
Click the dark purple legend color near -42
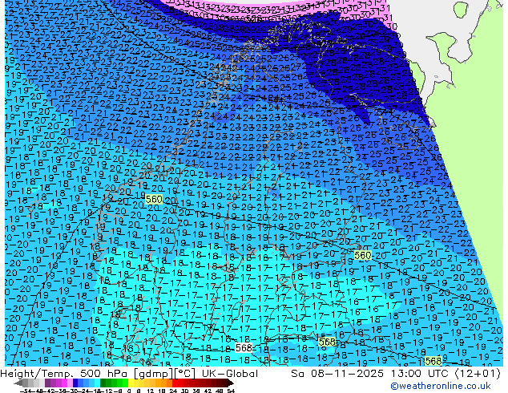pos(47,383)
